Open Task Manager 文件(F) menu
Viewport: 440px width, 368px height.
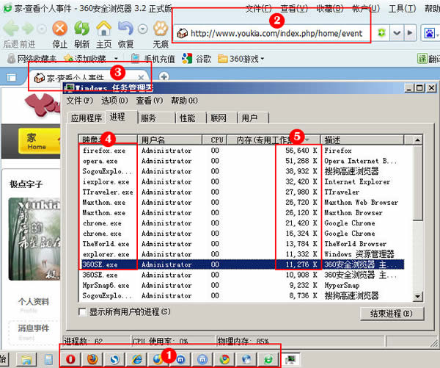(x=79, y=101)
